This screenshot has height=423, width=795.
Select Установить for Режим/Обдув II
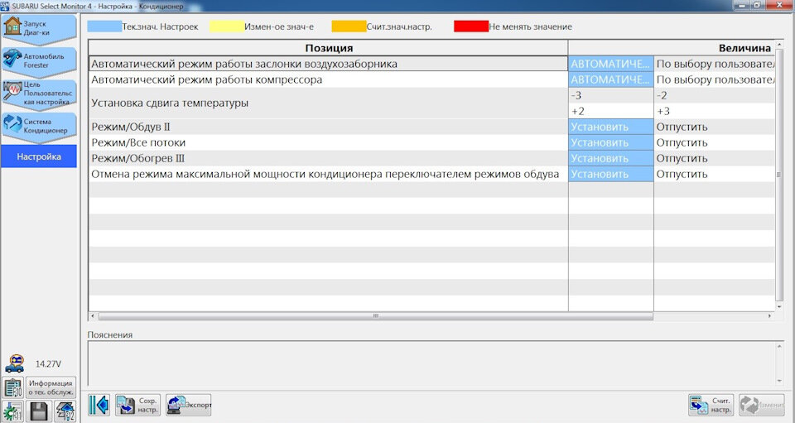tap(611, 127)
